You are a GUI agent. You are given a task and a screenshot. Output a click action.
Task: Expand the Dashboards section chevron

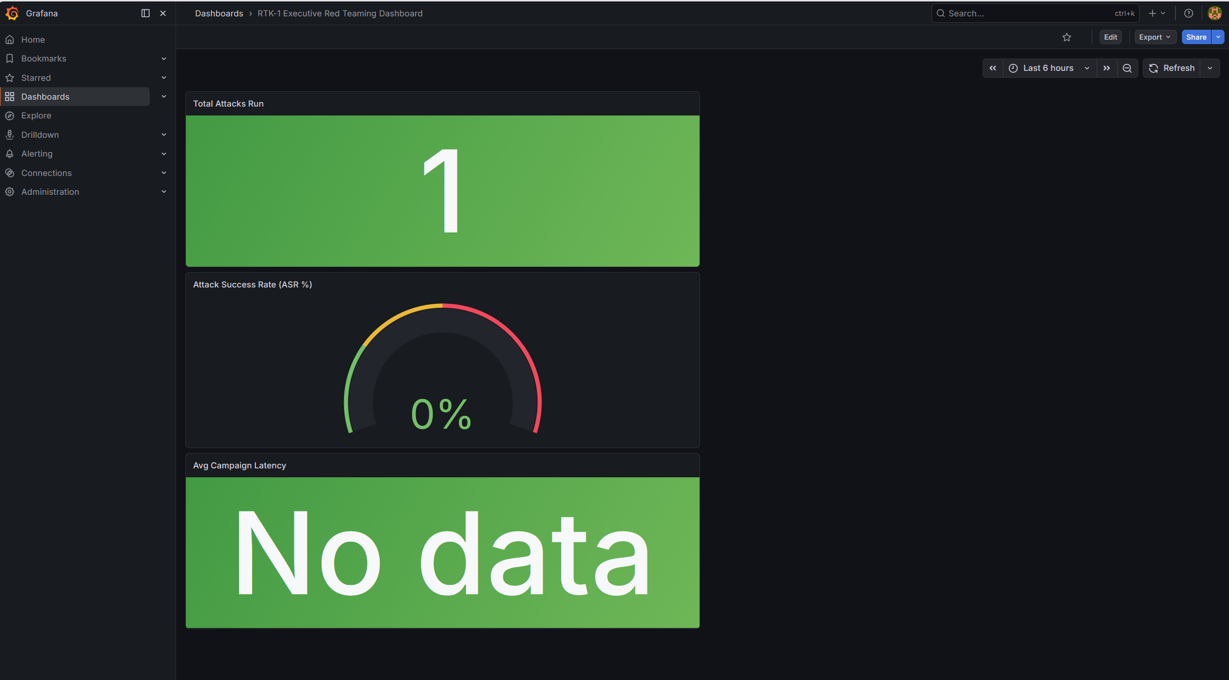tap(164, 96)
